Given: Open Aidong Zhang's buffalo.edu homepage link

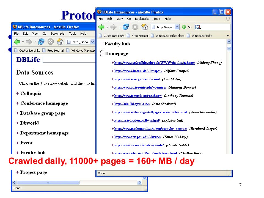Looking at the screenshot, I should 155,63.
